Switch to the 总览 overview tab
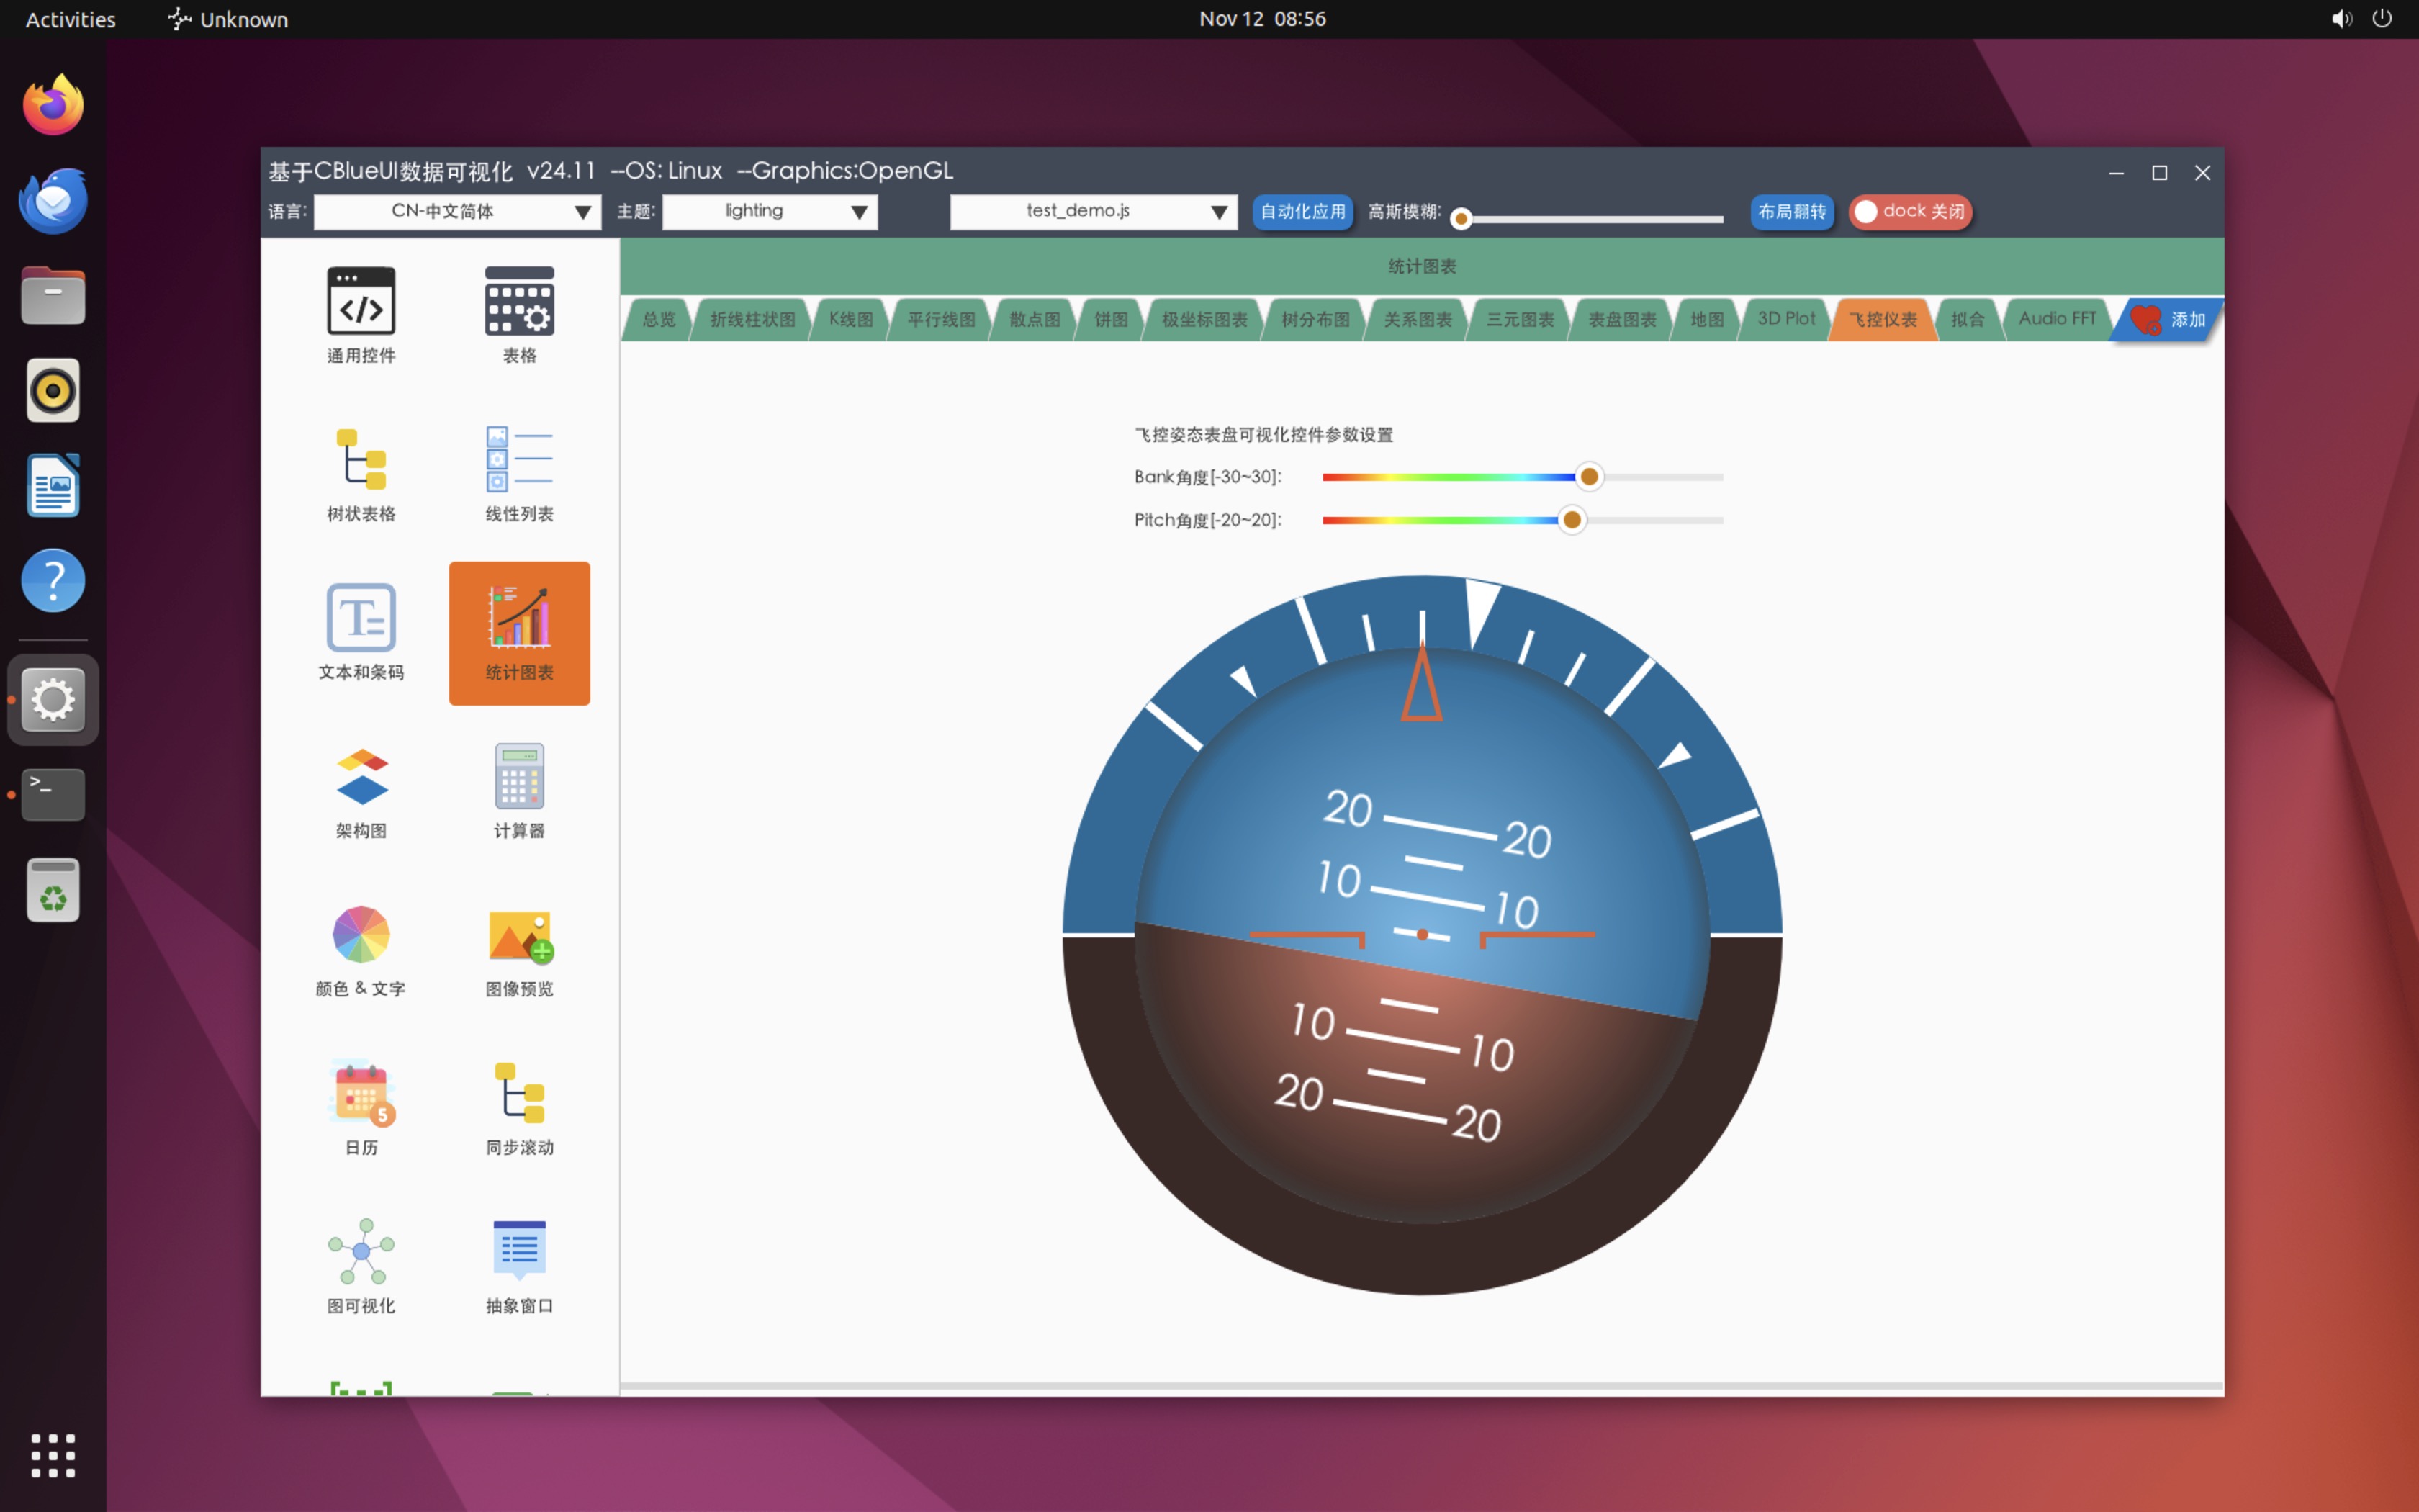Image resolution: width=2419 pixels, height=1512 pixels. (659, 319)
